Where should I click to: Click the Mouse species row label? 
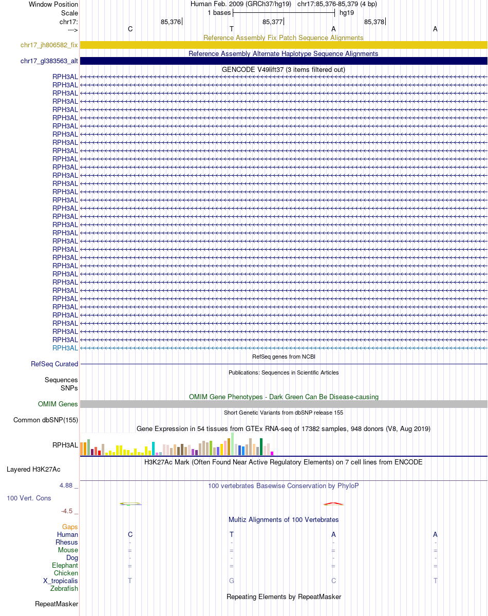tap(68, 550)
